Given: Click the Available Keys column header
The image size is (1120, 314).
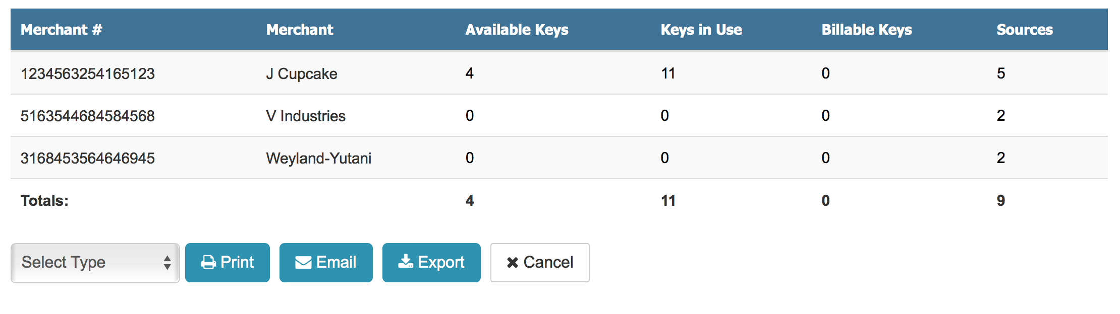Looking at the screenshot, I should [517, 30].
